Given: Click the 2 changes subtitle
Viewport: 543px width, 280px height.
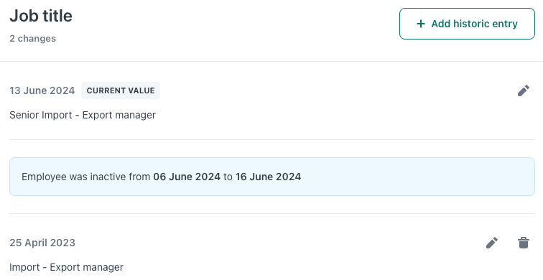Looking at the screenshot, I should (x=32, y=39).
